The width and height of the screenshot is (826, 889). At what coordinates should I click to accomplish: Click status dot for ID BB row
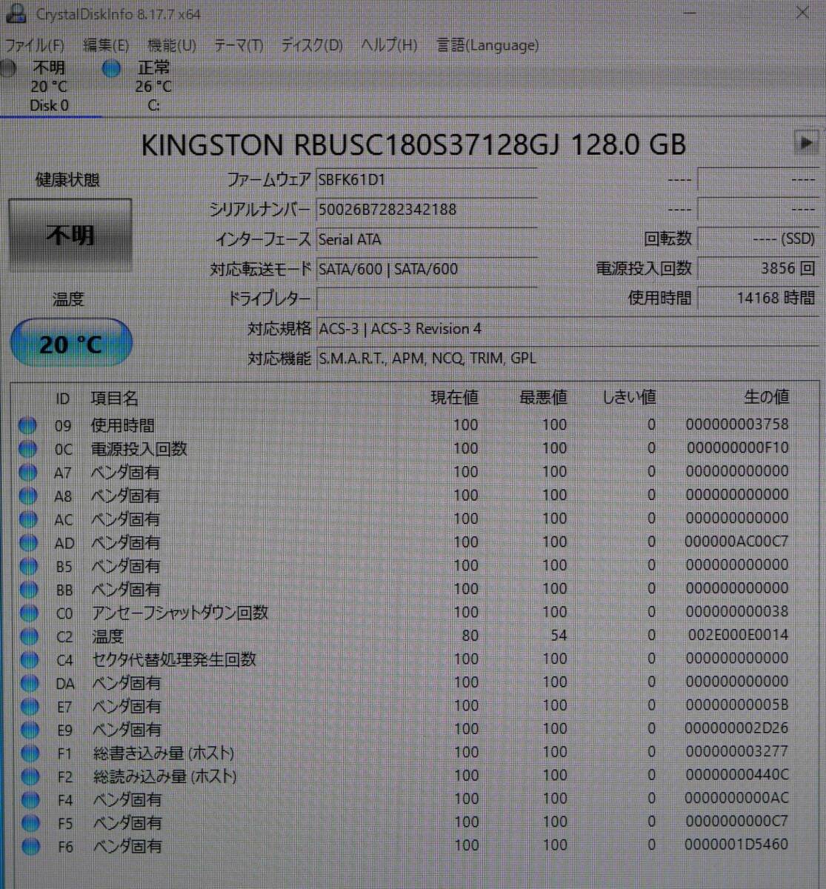pyautogui.click(x=28, y=590)
